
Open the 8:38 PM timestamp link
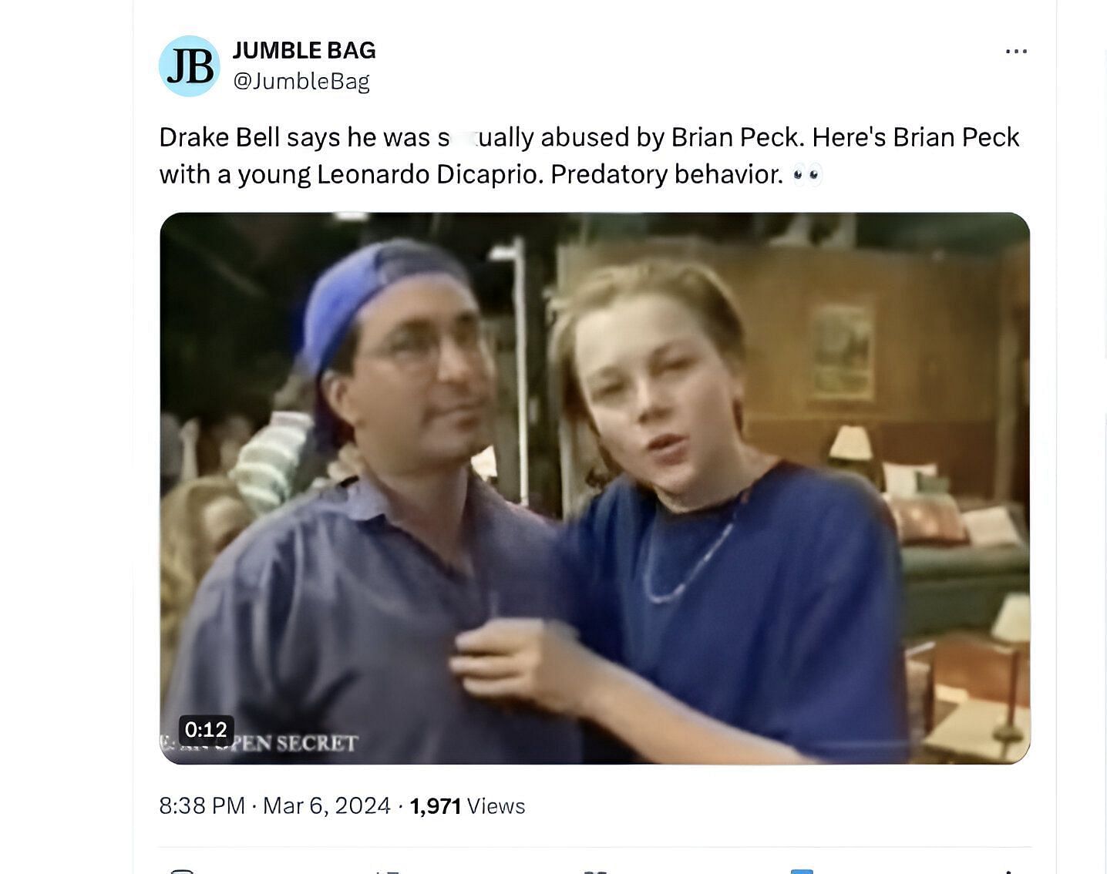click(x=202, y=805)
